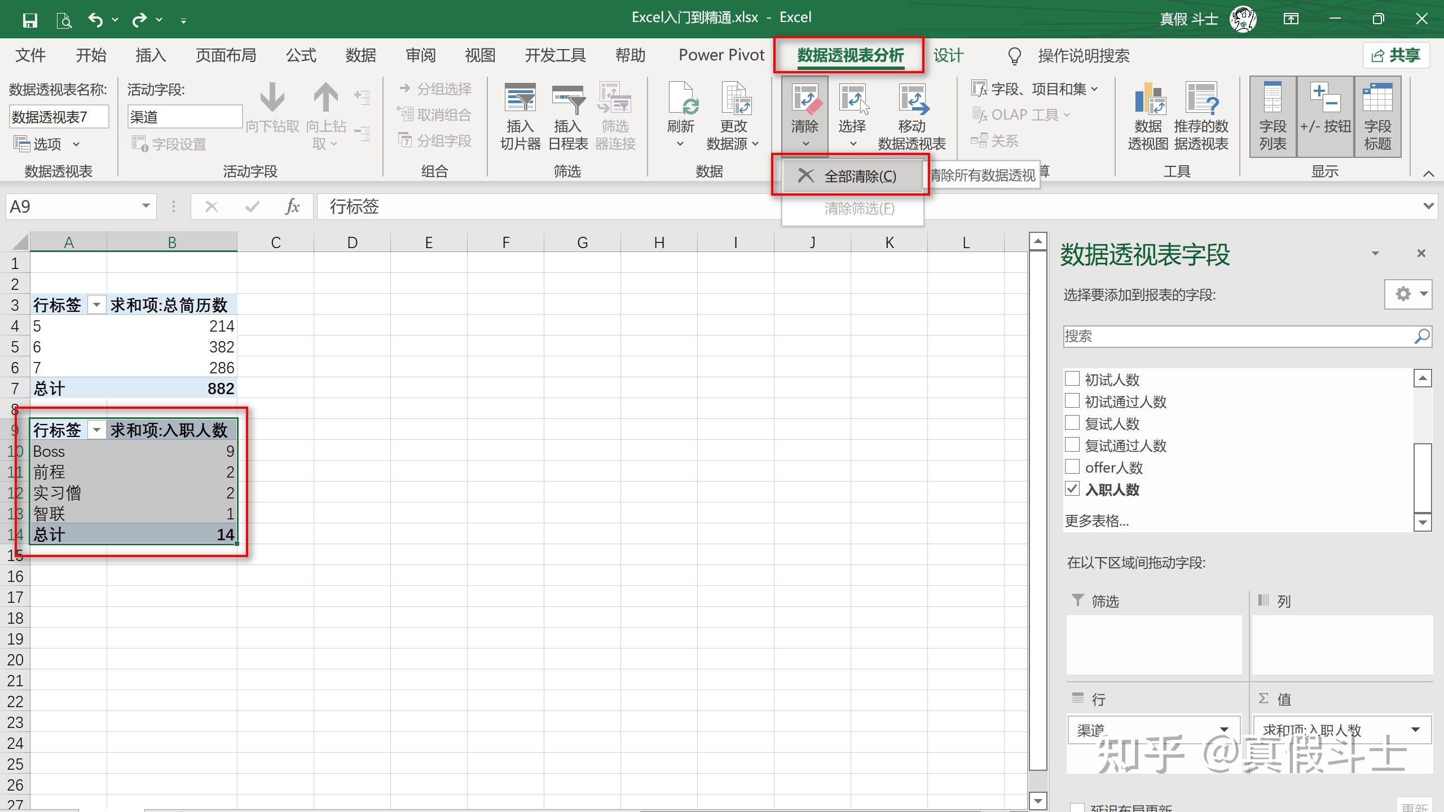
Task: Save the workbook with the floppy icon
Action: pos(30,20)
